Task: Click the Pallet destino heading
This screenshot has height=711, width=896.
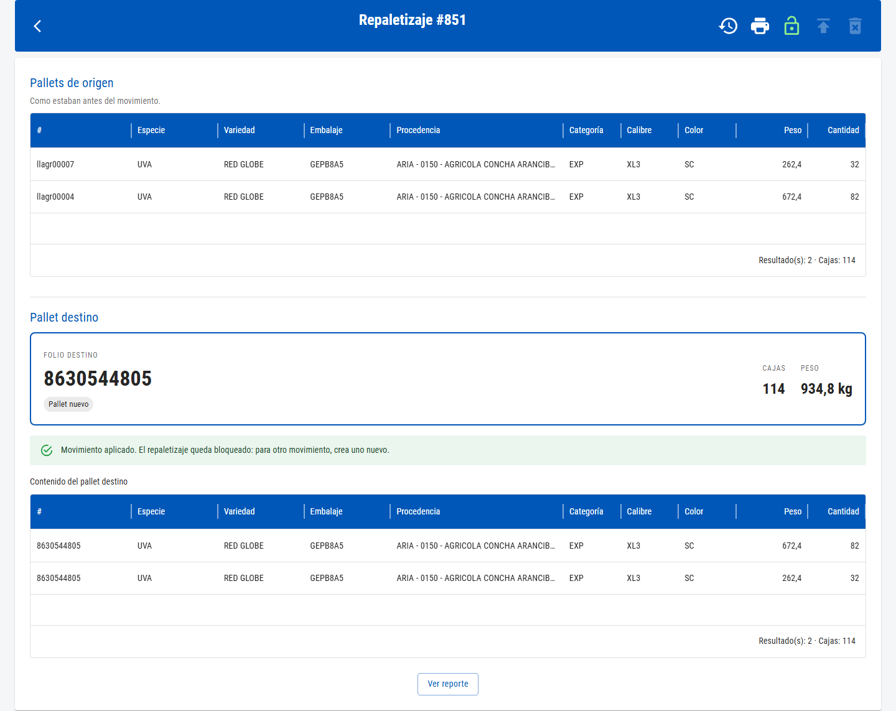Action: 64,317
